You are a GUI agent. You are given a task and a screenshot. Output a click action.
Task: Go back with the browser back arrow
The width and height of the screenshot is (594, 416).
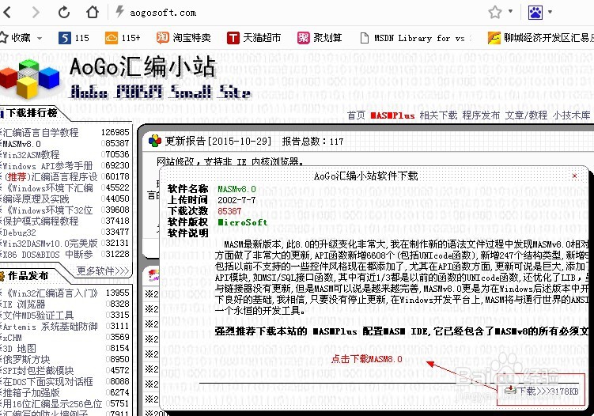pyautogui.click(x=7, y=12)
